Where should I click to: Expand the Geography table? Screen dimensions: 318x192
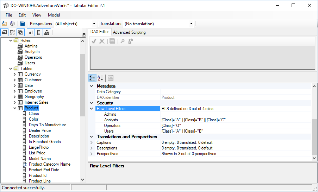(14, 97)
